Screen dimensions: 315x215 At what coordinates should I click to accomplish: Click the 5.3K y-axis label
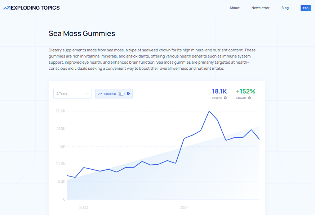pyautogui.click(x=62, y=182)
